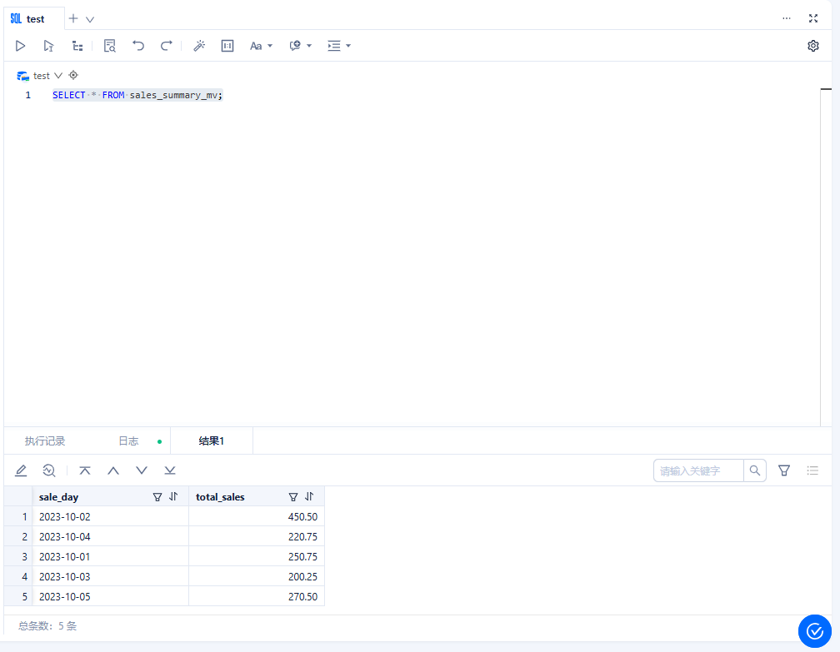Open the column list settings icon
840x652 pixels.
pyautogui.click(x=812, y=471)
